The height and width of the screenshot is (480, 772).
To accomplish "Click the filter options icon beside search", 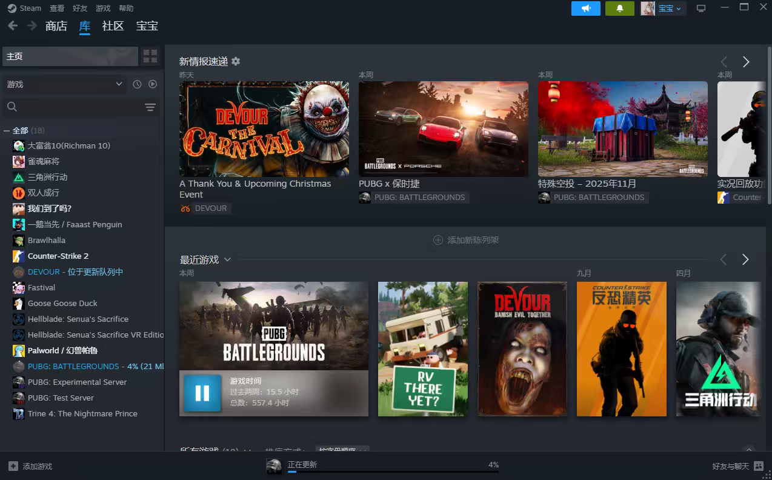I will coord(150,107).
